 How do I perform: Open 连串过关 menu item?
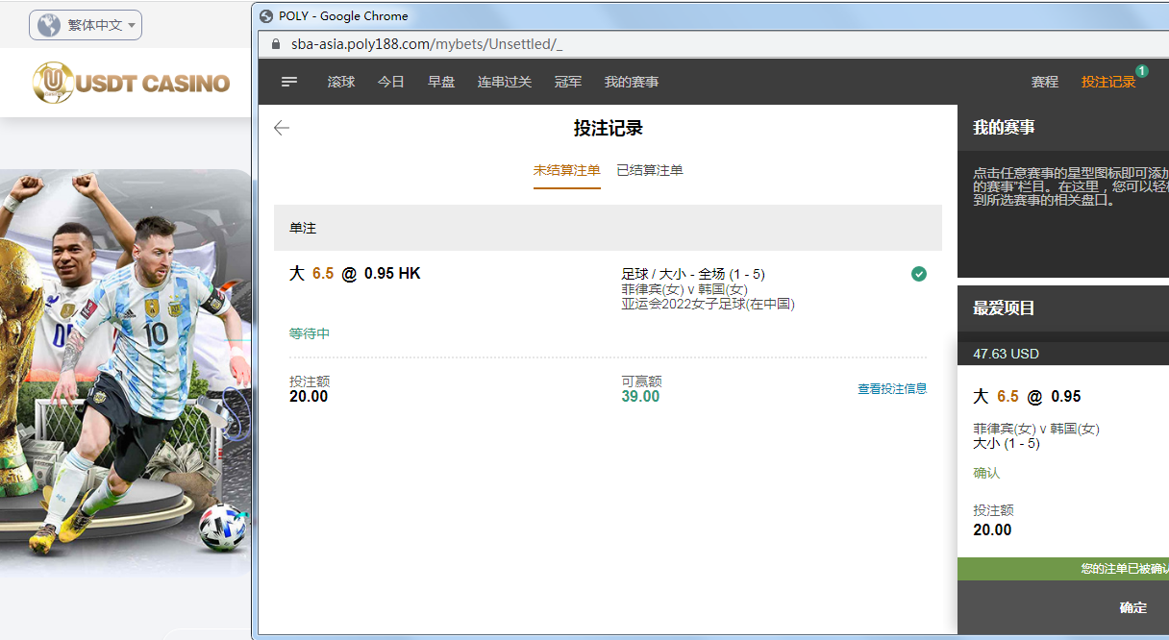[505, 82]
